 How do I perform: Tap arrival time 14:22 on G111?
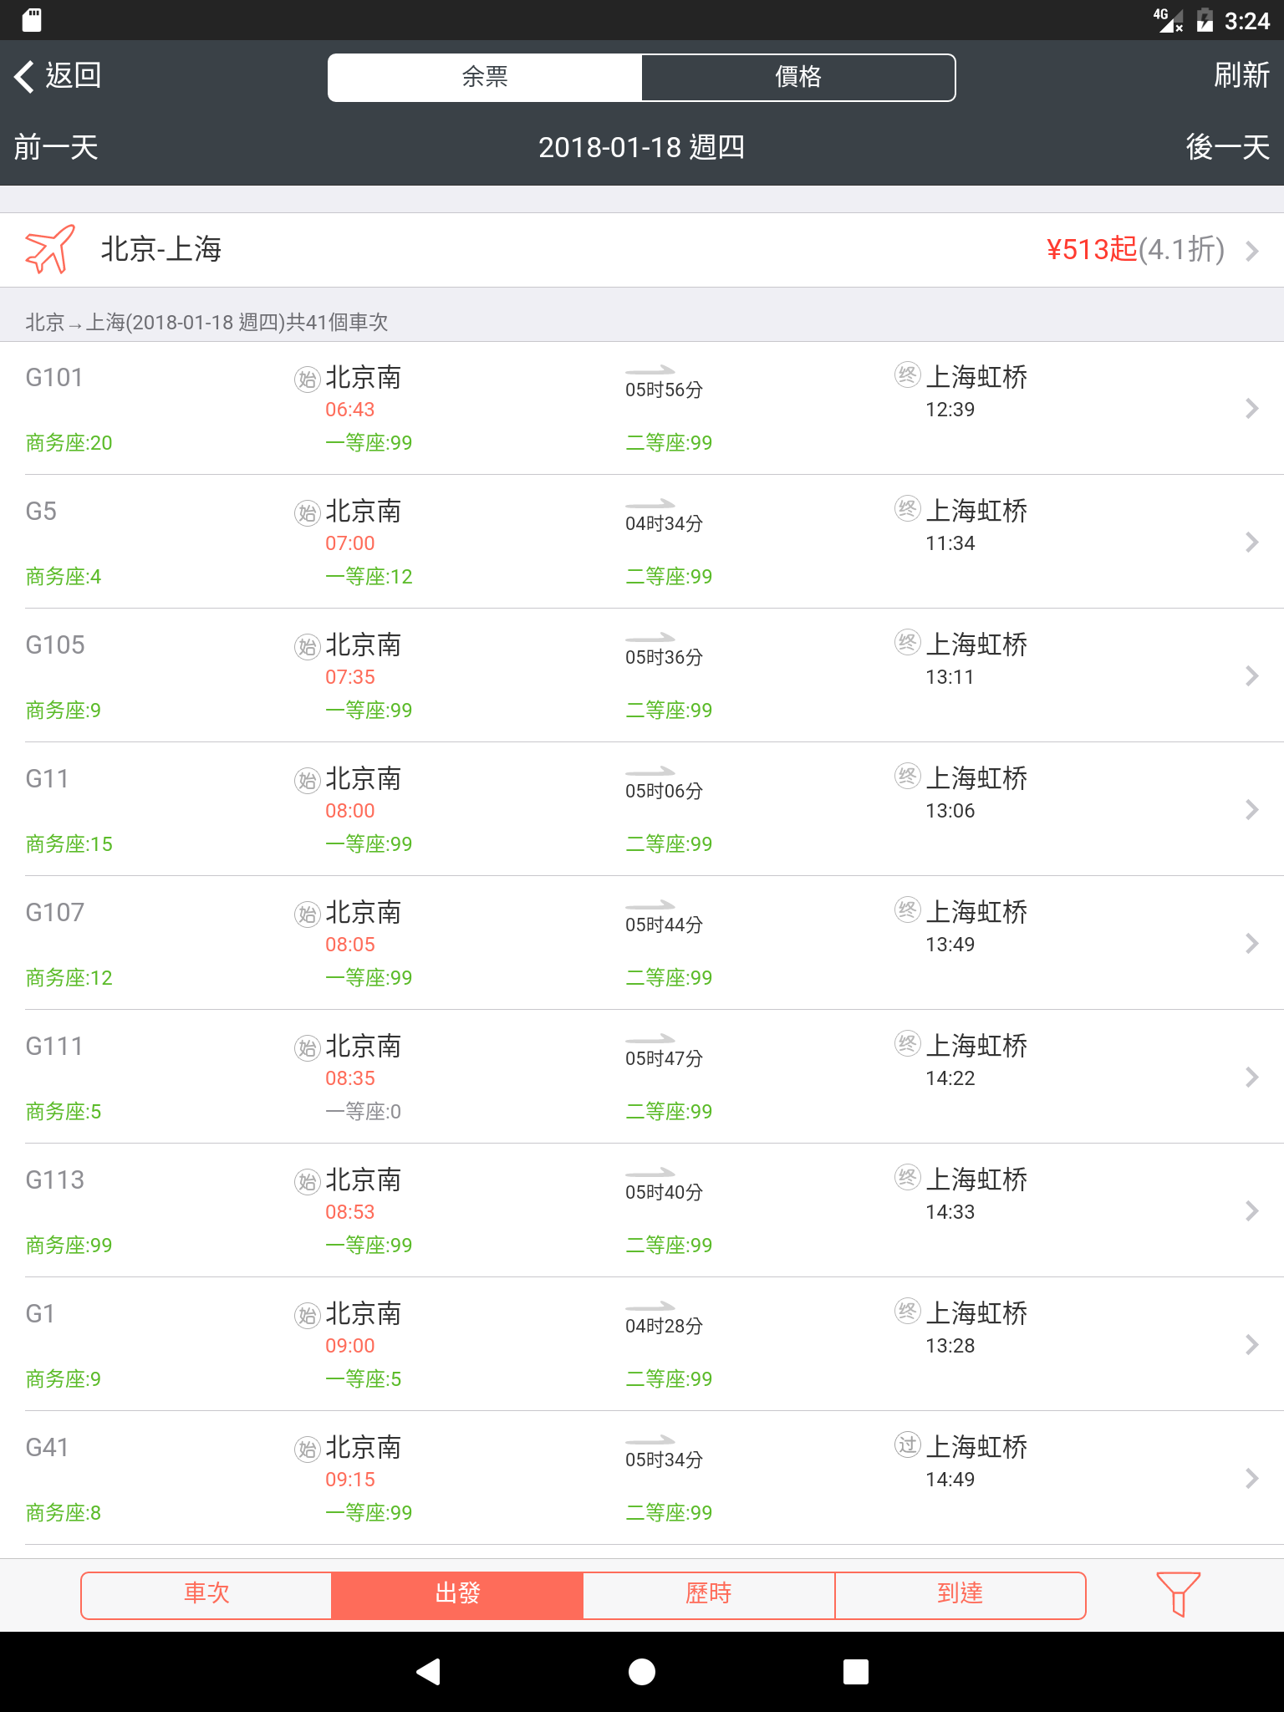(950, 1078)
